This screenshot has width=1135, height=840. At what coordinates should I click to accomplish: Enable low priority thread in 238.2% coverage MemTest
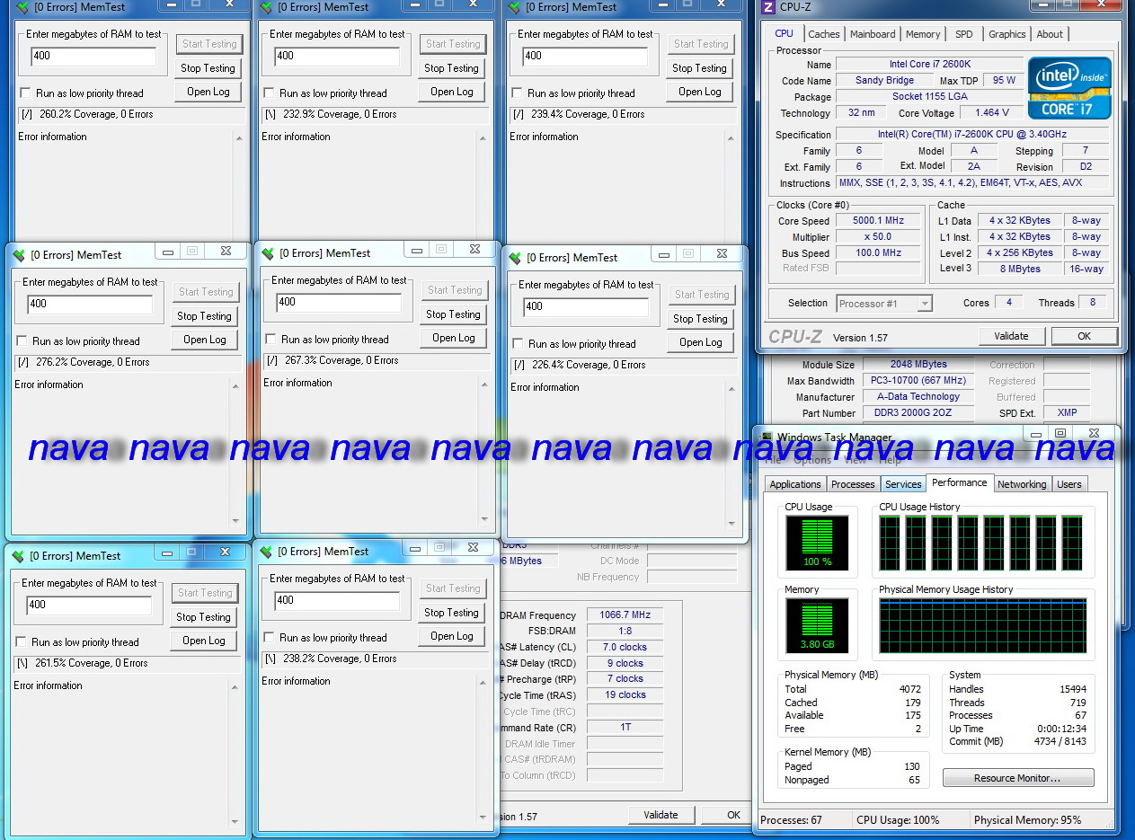(x=270, y=638)
